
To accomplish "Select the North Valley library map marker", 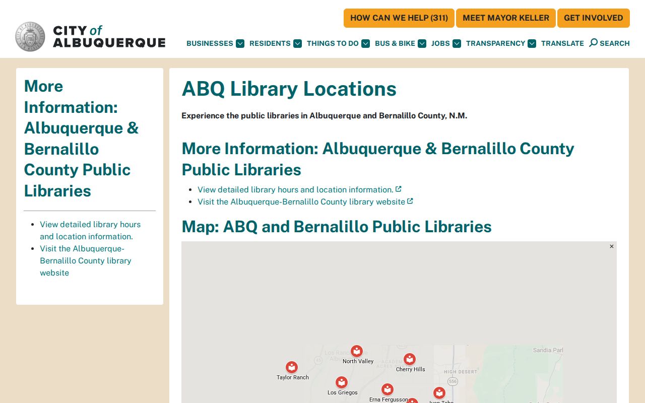I will pos(357,351).
